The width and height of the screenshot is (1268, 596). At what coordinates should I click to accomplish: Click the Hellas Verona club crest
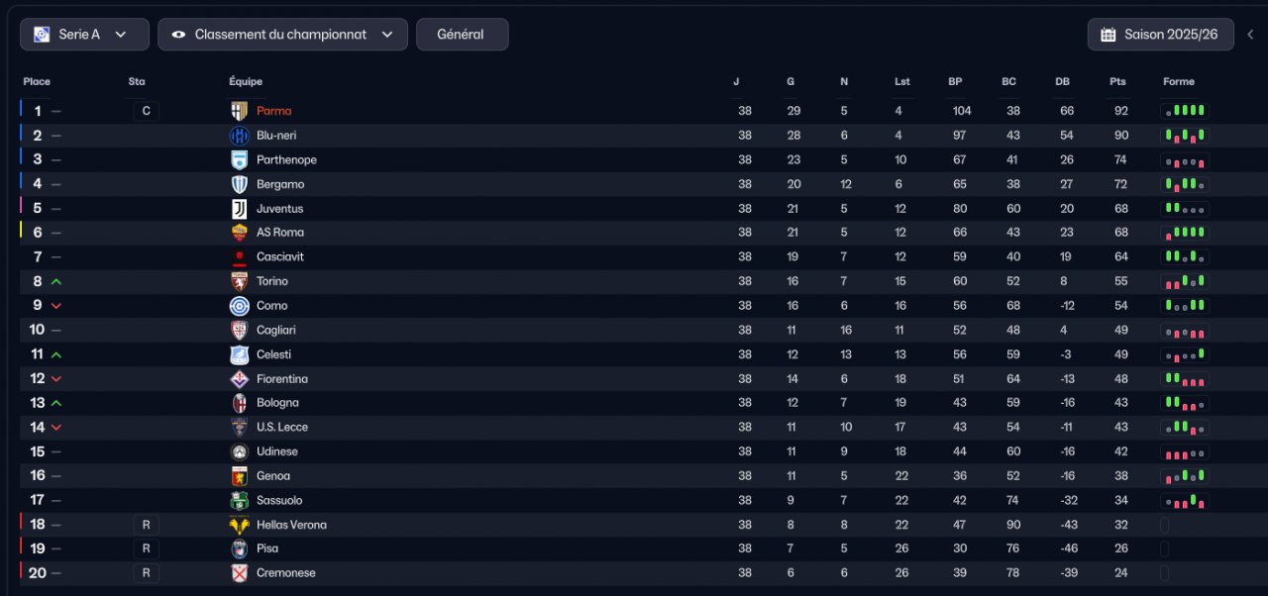239,525
